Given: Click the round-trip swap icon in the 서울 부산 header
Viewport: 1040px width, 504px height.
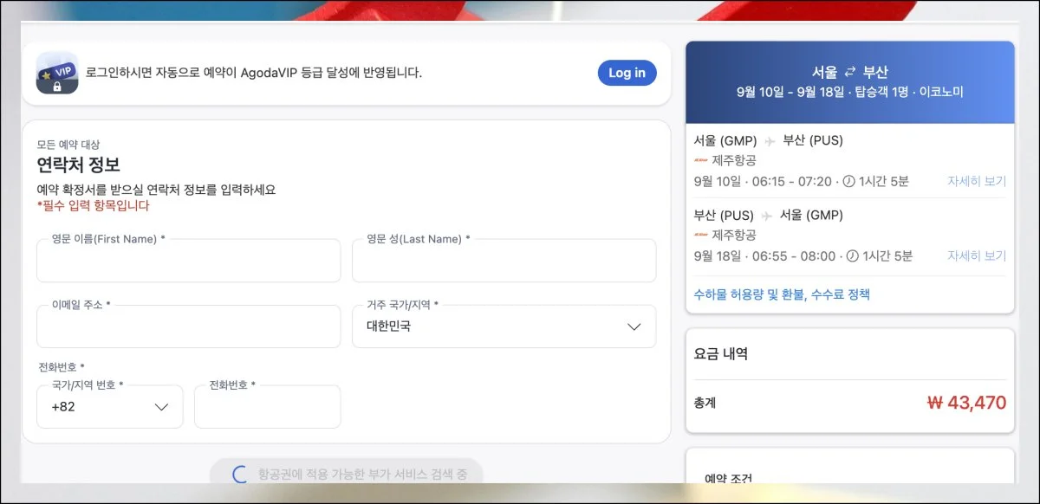Looking at the screenshot, I should pyautogui.click(x=851, y=74).
